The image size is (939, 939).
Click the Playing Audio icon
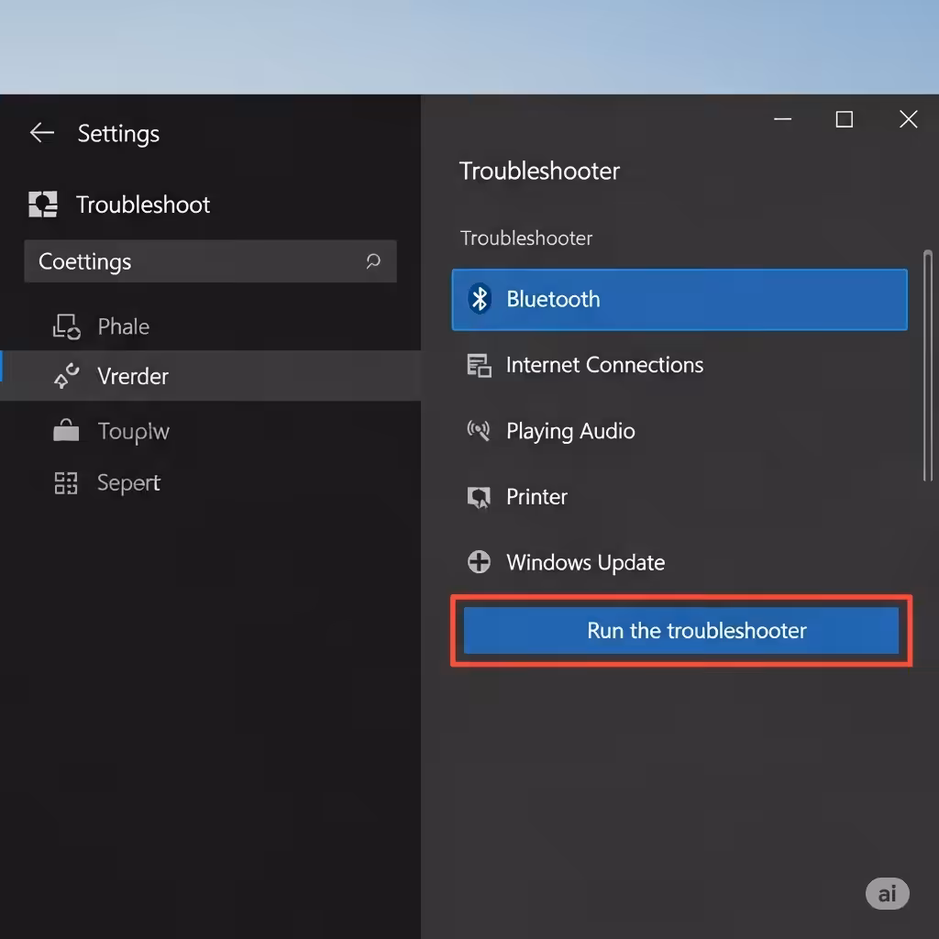(479, 430)
